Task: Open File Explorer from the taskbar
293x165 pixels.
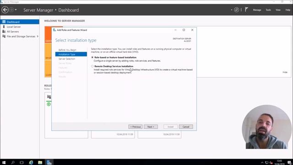Action: coord(40,162)
